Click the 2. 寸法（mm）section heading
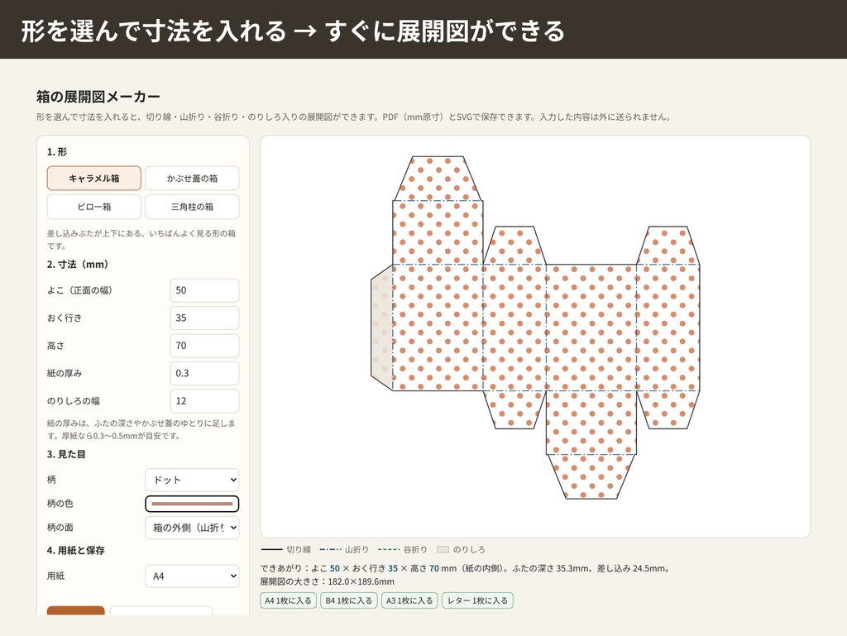This screenshot has width=847, height=636. pos(79,265)
